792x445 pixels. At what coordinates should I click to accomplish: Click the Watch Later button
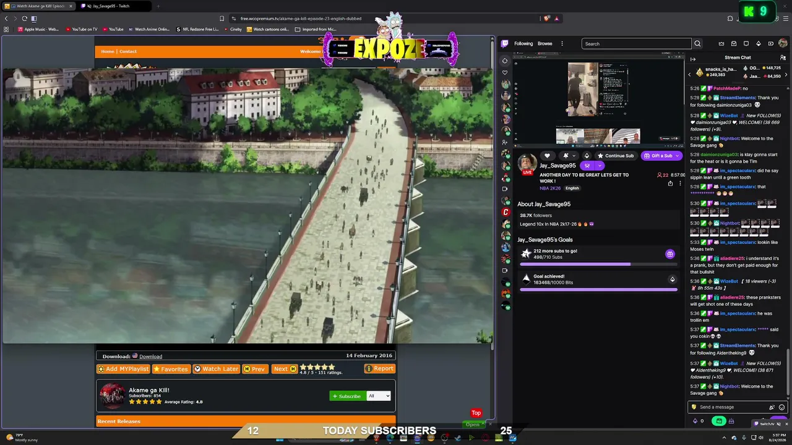[216, 369]
